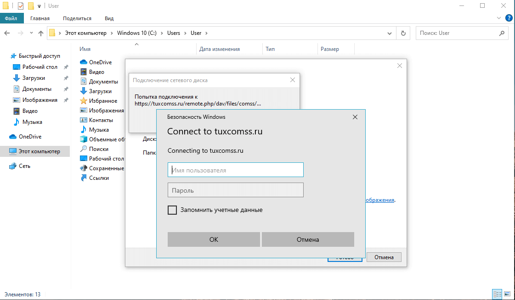Click Отмена in the map drive wizard
This screenshot has width=515, height=300.
click(384, 257)
